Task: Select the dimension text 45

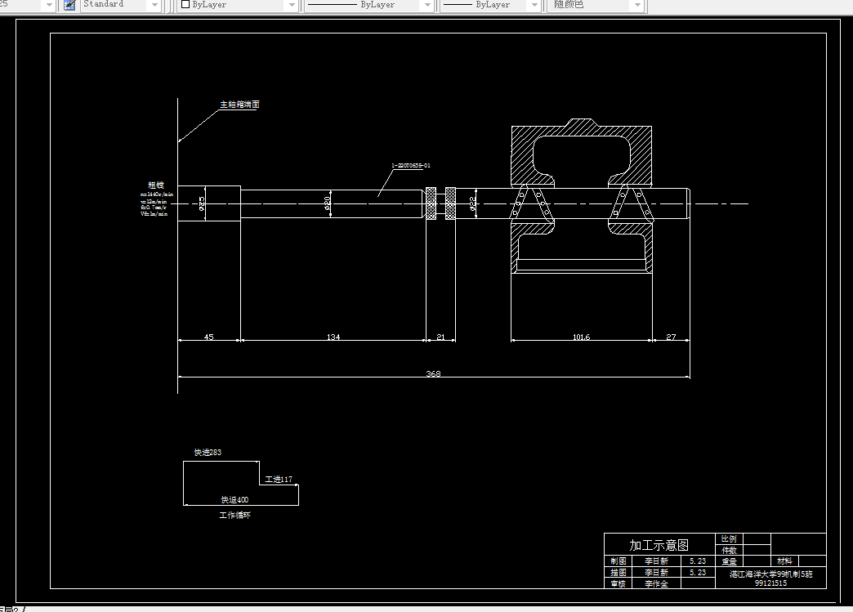Action: 208,337
